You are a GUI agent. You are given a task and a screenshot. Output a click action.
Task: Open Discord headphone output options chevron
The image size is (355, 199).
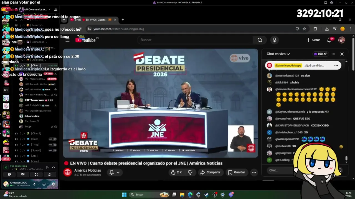tap(48, 184)
